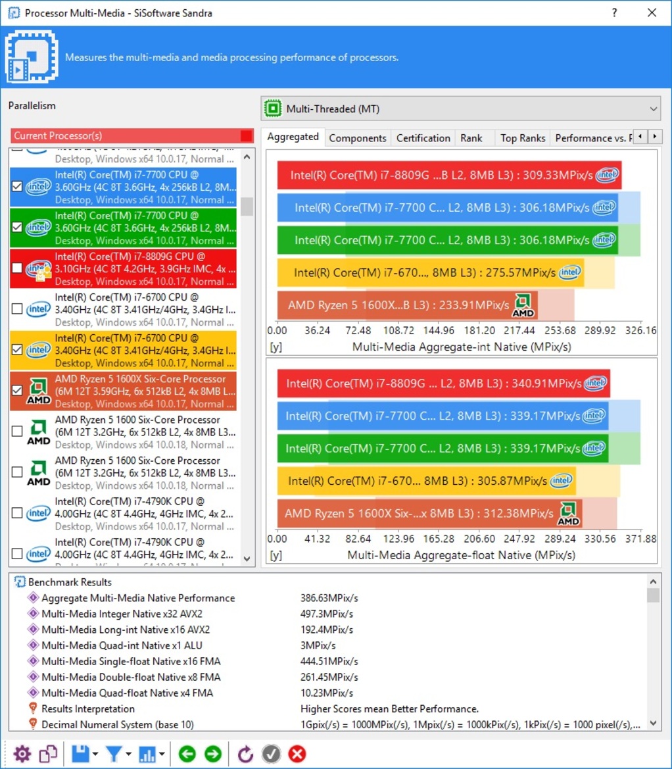672x769 pixels.
Task: Open the Multi-Threaded (MT) parallelism dropdown
Action: point(461,109)
